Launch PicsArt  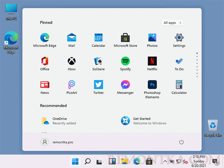[72, 87]
